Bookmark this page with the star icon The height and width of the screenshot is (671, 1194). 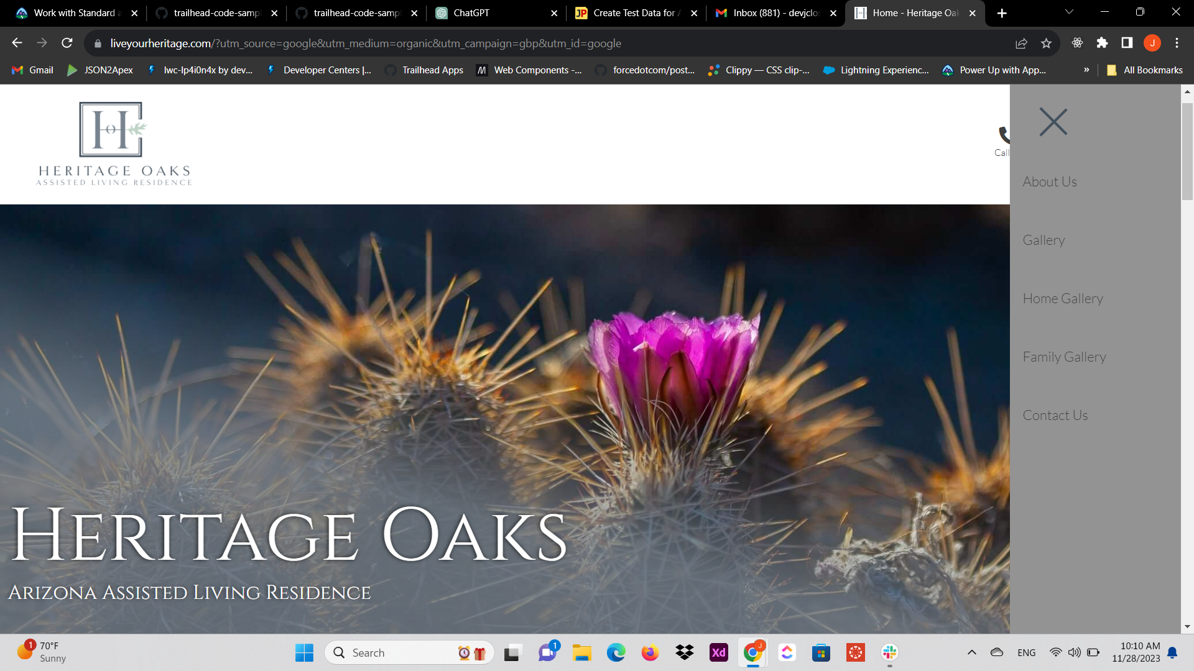1046,43
